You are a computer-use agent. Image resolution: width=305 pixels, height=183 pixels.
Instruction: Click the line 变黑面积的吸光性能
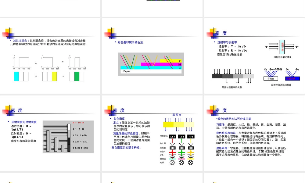pos(230,55)
